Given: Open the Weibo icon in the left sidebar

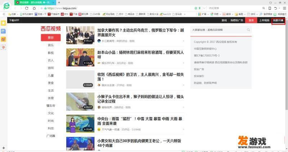Looking at the screenshot, I should (3, 39).
